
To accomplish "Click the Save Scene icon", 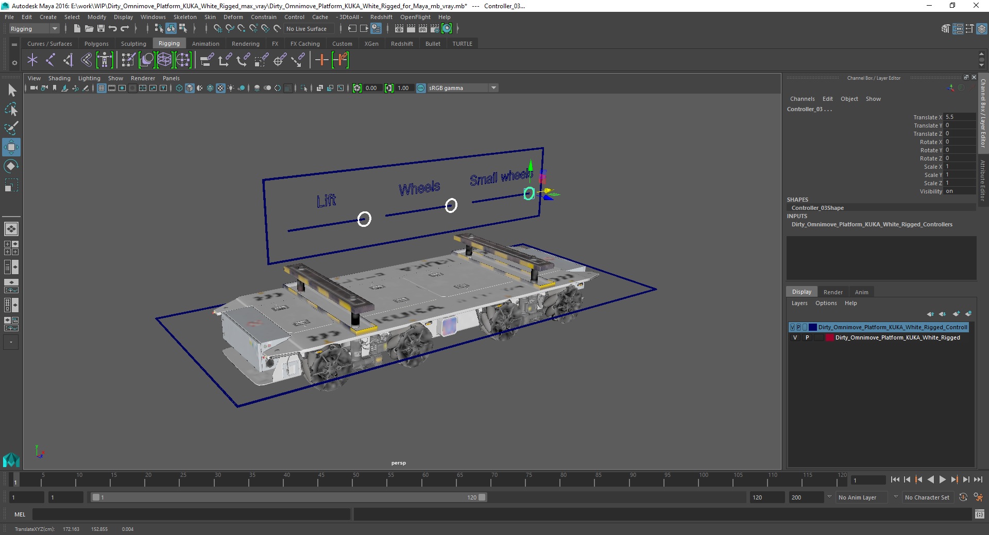I will tap(101, 29).
